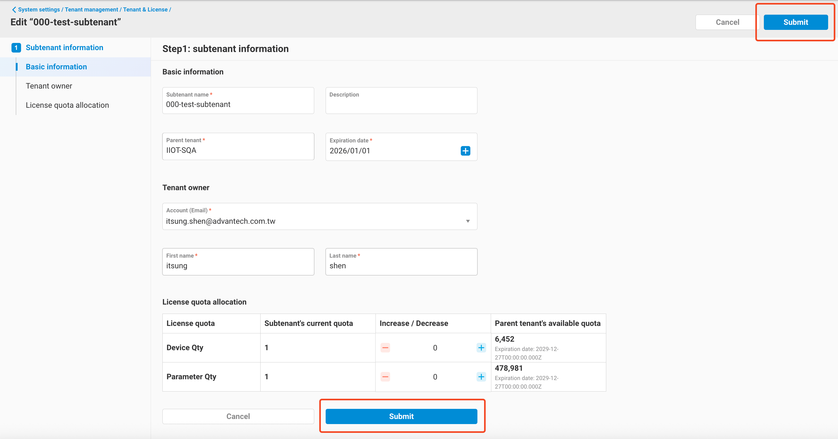Decrease Parameter Qty with minus icon
The height and width of the screenshot is (439, 838).
(385, 377)
